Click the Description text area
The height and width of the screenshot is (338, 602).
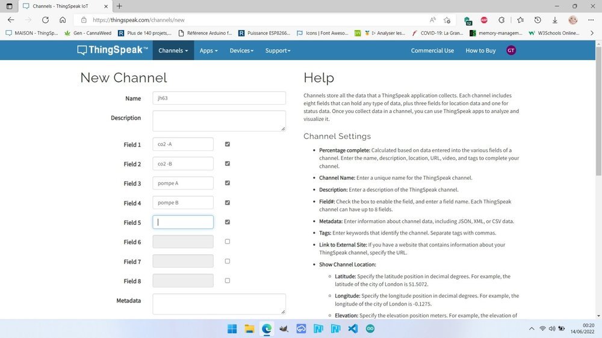pyautogui.click(x=219, y=121)
